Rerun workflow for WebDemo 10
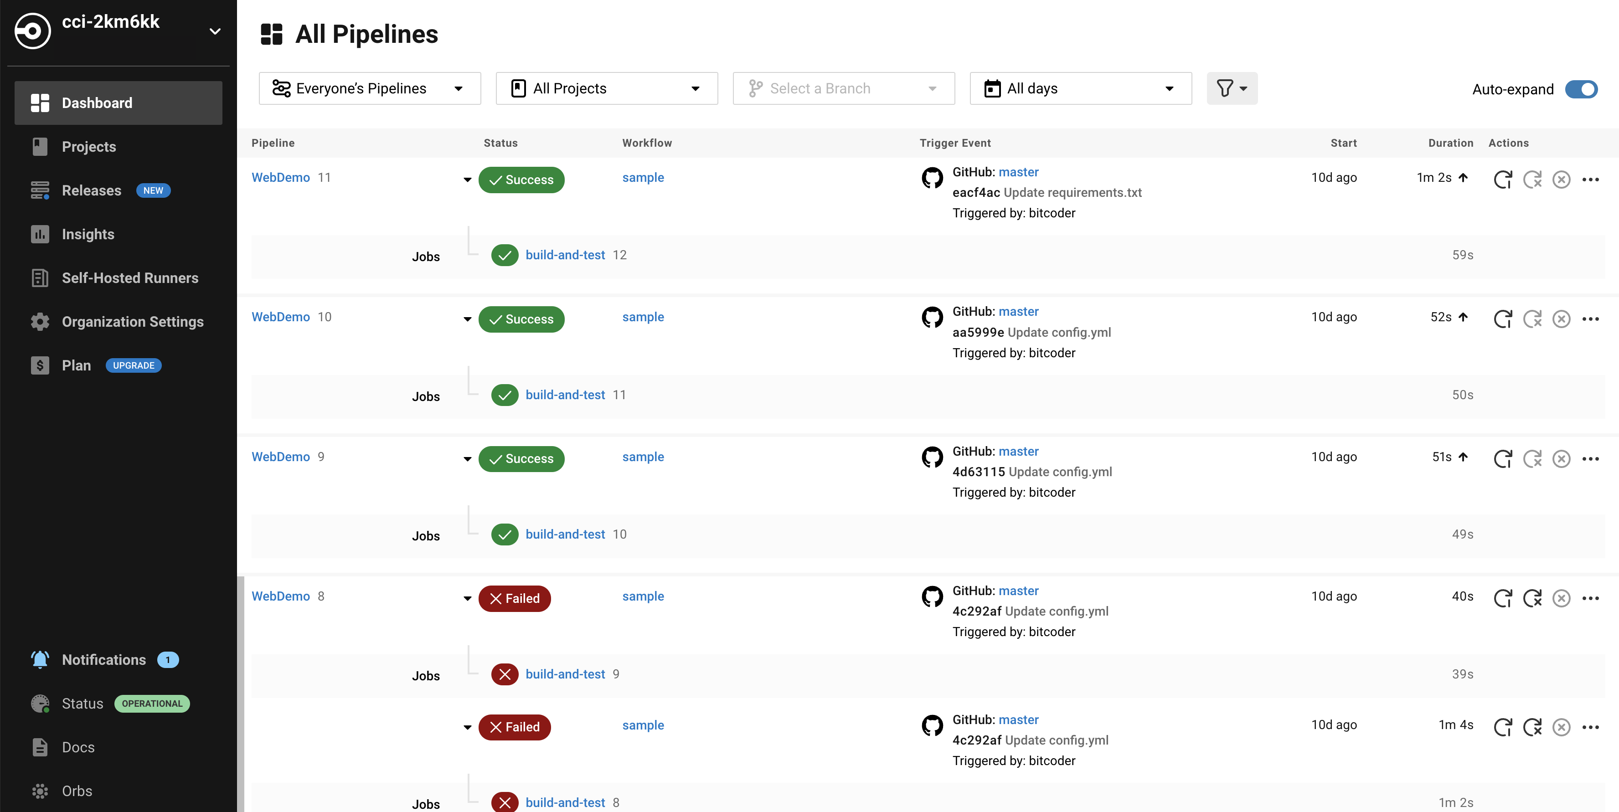 click(1503, 319)
